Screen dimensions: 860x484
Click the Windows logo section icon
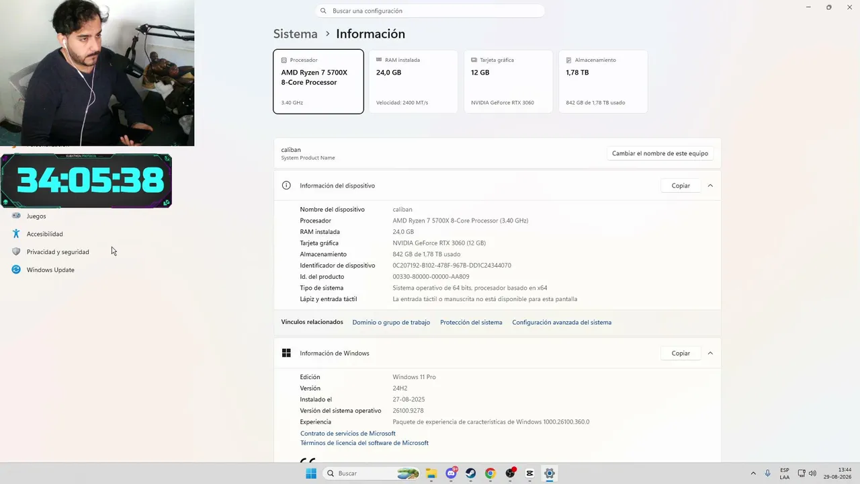pos(286,354)
